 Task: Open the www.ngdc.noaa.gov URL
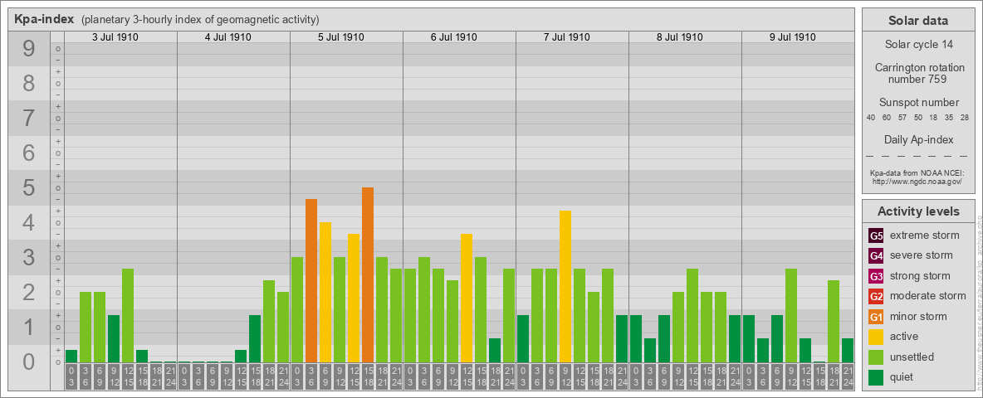tap(916, 181)
